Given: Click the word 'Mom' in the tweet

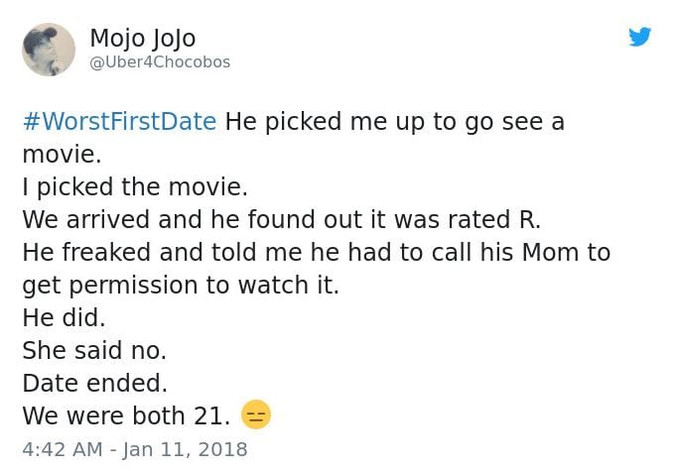Looking at the screenshot, I should click(x=550, y=252).
